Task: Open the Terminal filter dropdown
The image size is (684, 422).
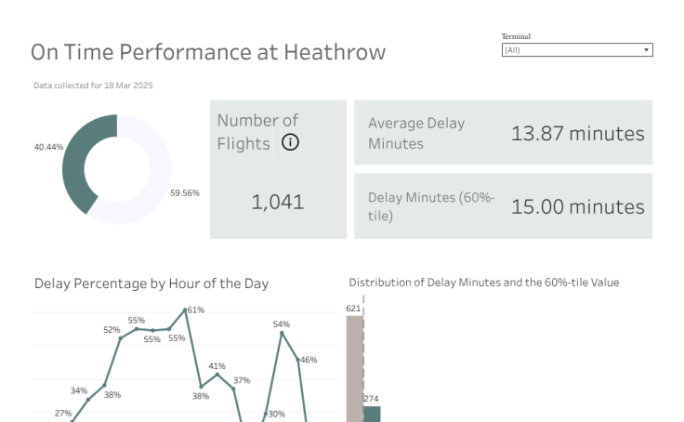Action: click(x=576, y=50)
